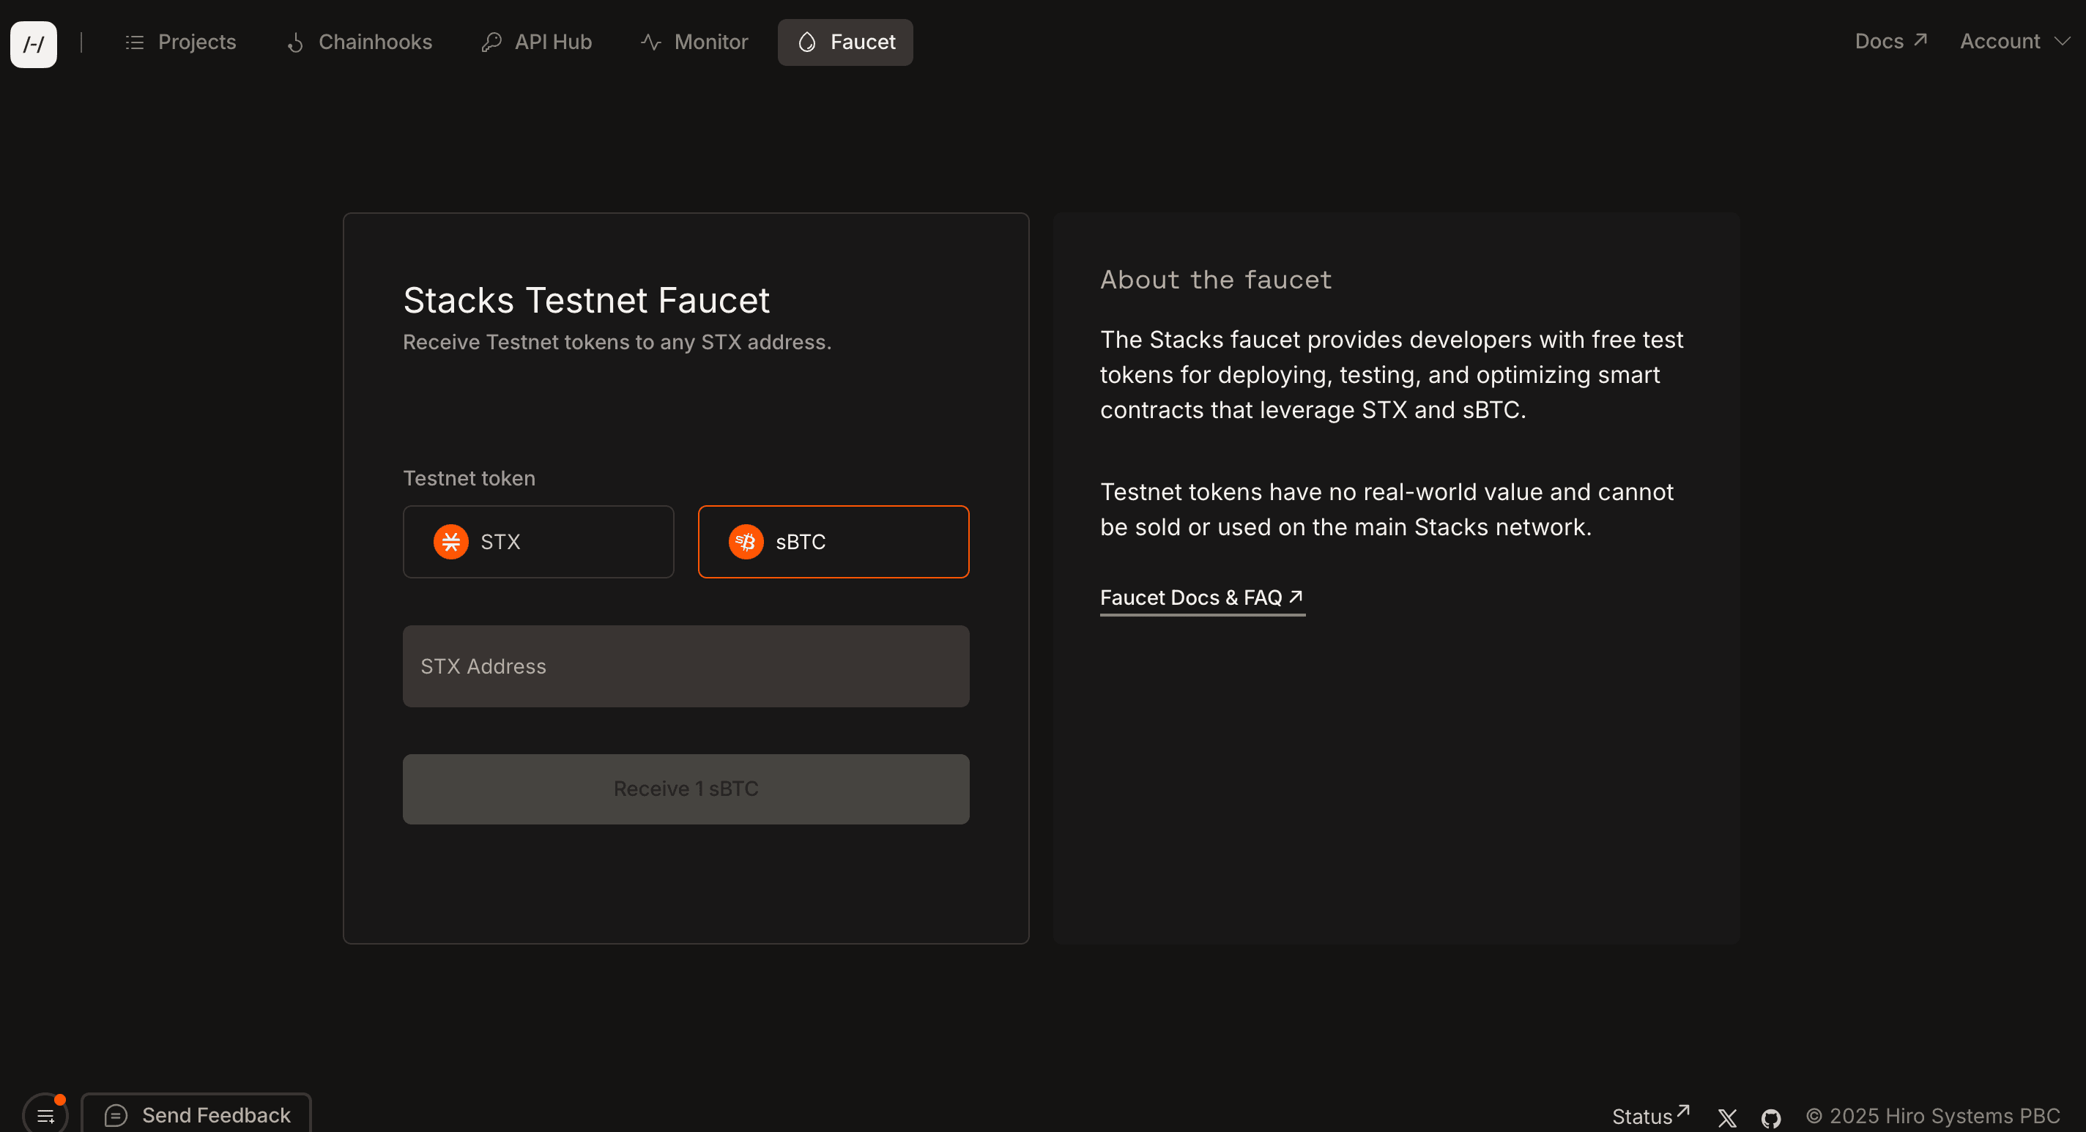
Task: Click the Receive 1 sBTC button
Action: pos(686,789)
